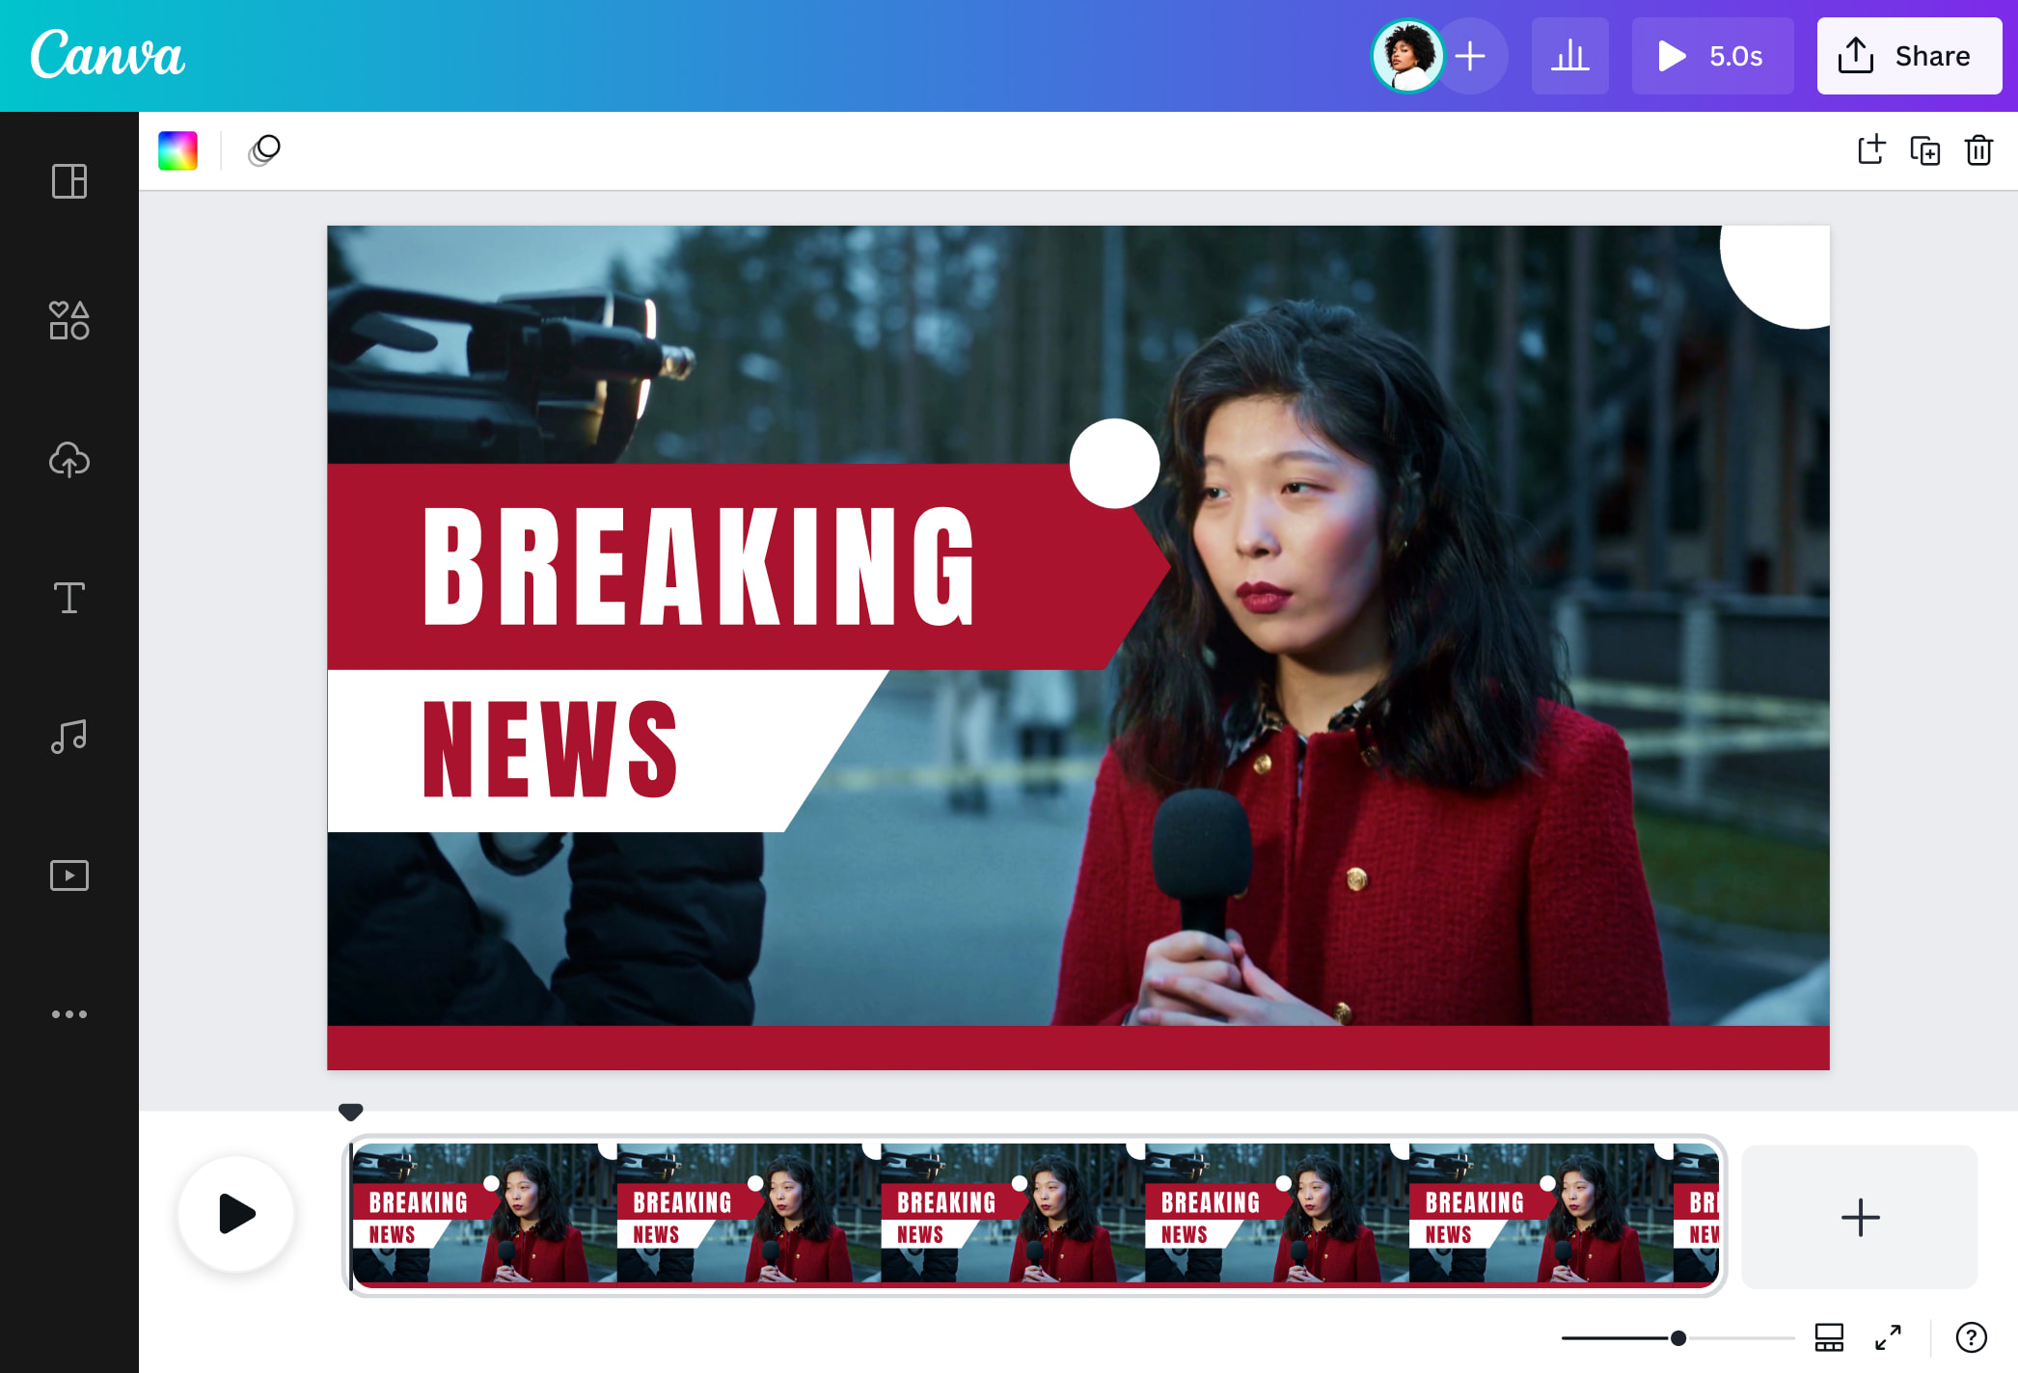
Task: Click the timeline zoom slider handle
Action: [1678, 1337]
